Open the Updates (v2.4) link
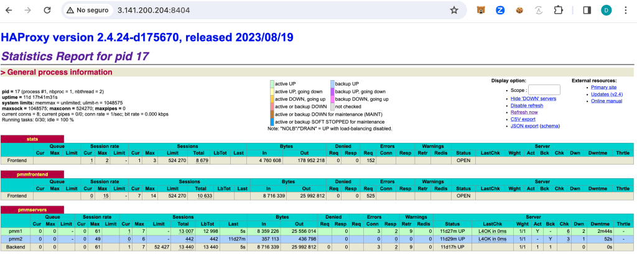 click(x=607, y=94)
